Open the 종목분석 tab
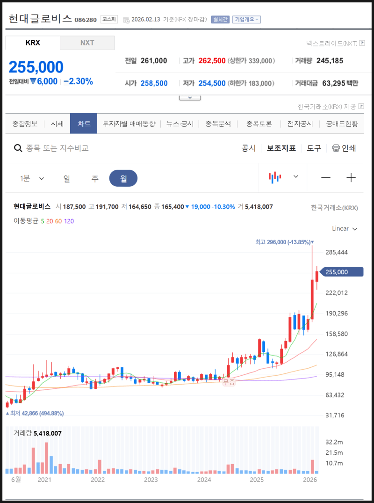The width and height of the screenshot is (374, 503). [218, 124]
